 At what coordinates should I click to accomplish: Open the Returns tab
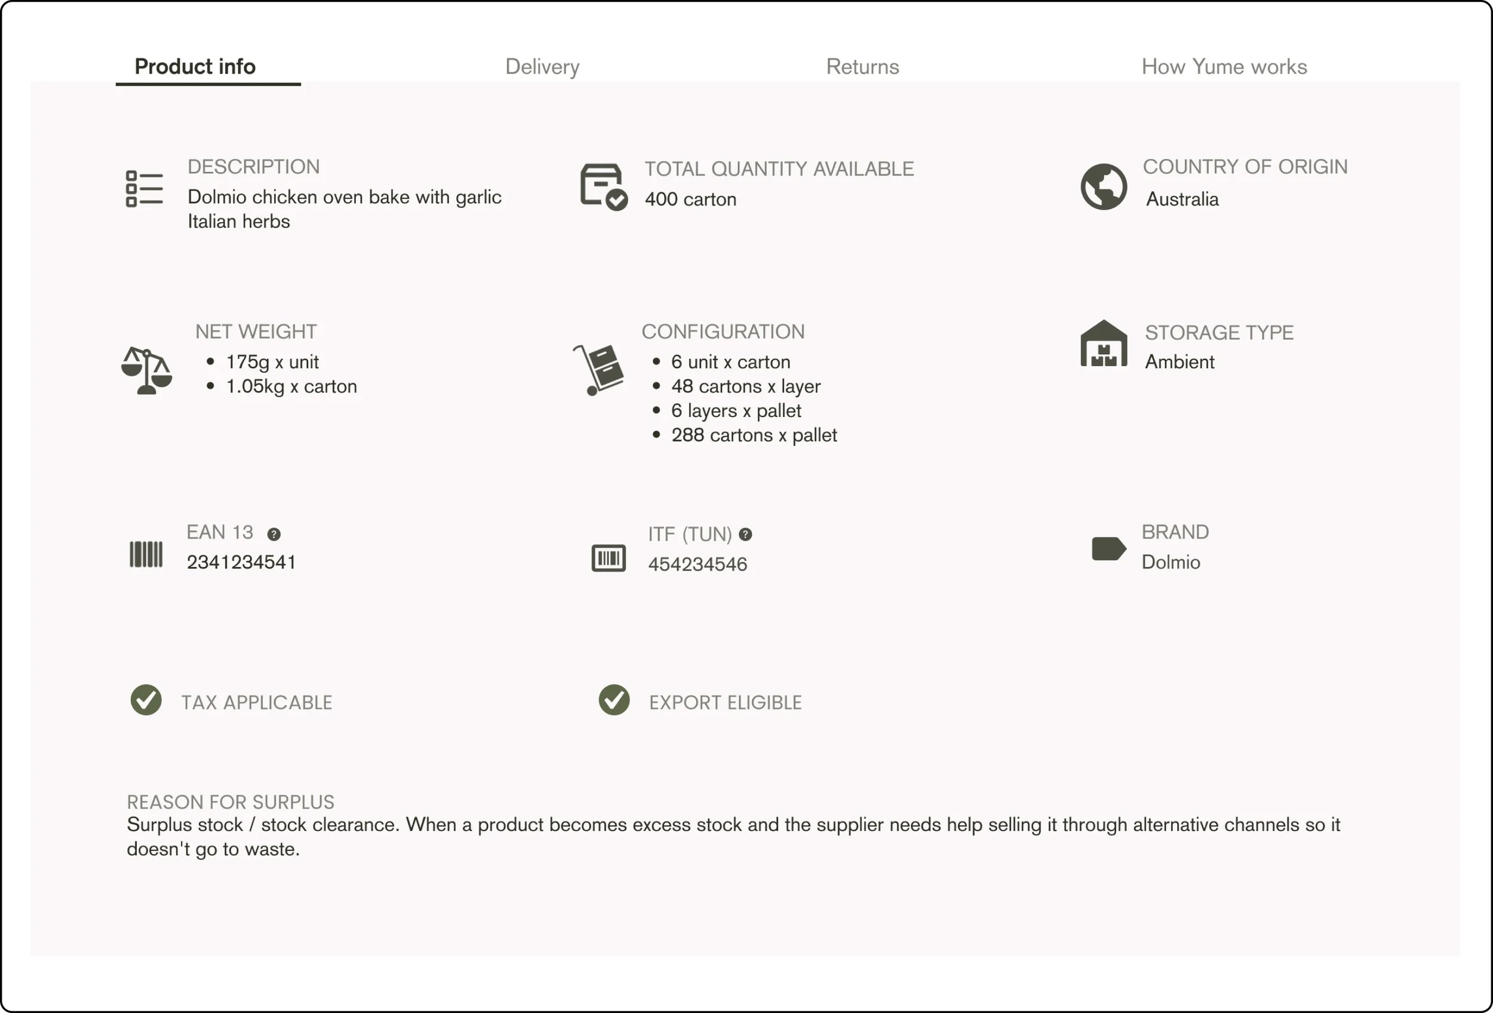[x=862, y=67]
